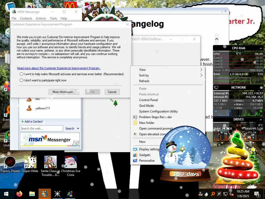Viewport: 265px width, 199px height.
Task: Select 'I don't want to participate right now'
Action: [21, 80]
